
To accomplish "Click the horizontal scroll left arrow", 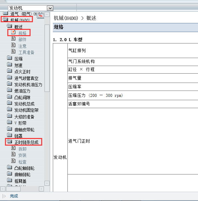I will click(3, 189).
